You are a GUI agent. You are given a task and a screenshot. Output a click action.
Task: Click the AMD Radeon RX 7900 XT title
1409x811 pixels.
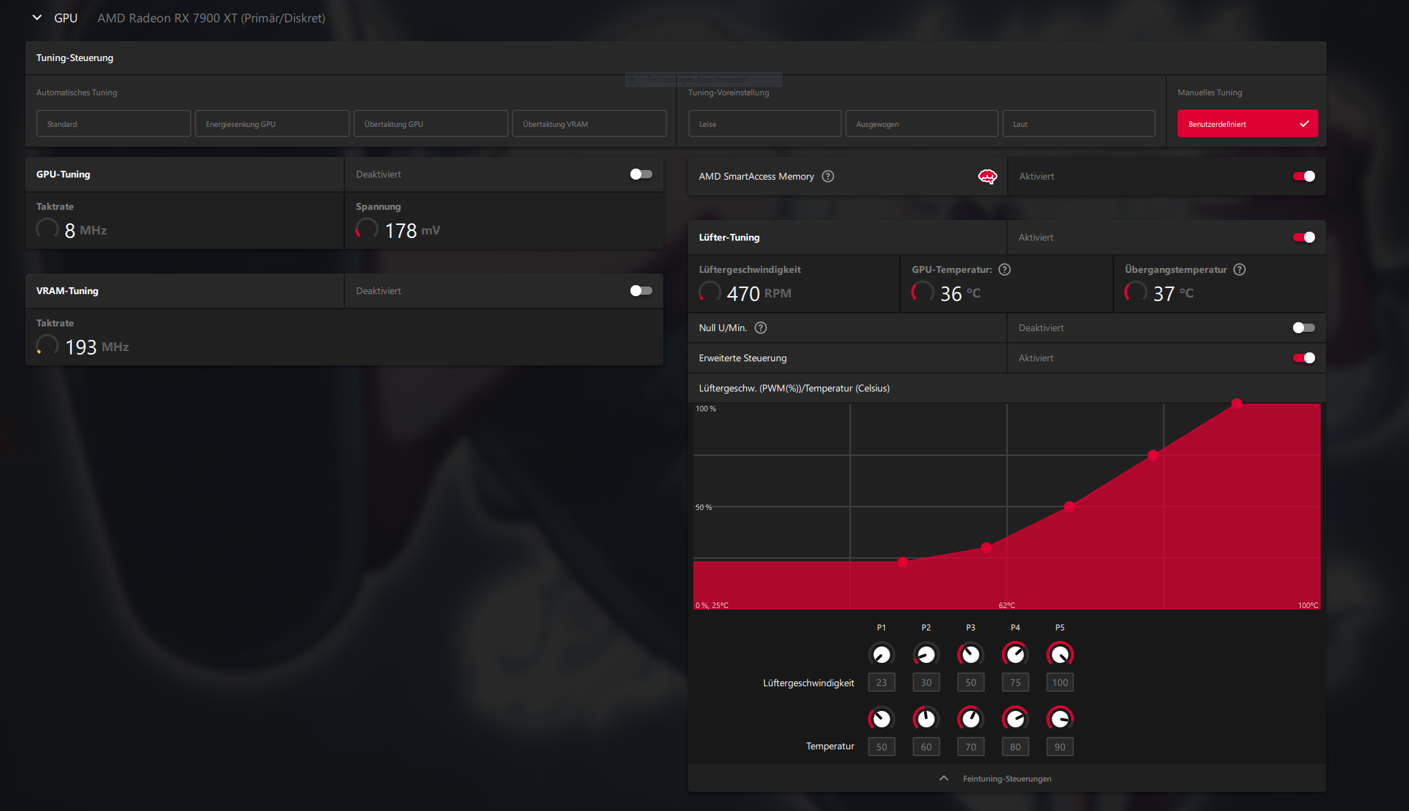(x=211, y=18)
